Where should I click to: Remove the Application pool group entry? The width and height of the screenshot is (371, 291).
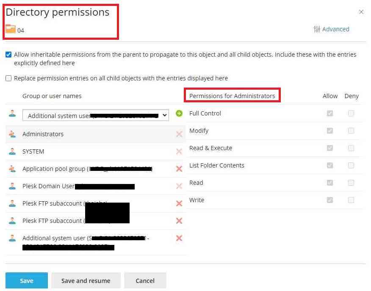(x=179, y=169)
